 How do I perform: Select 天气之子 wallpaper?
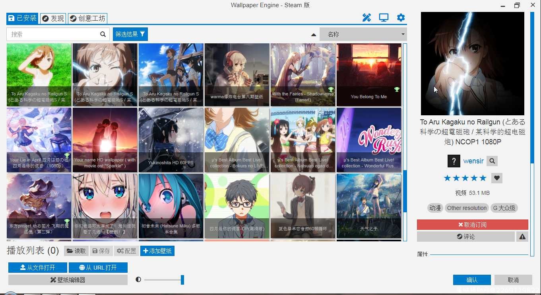(369, 206)
